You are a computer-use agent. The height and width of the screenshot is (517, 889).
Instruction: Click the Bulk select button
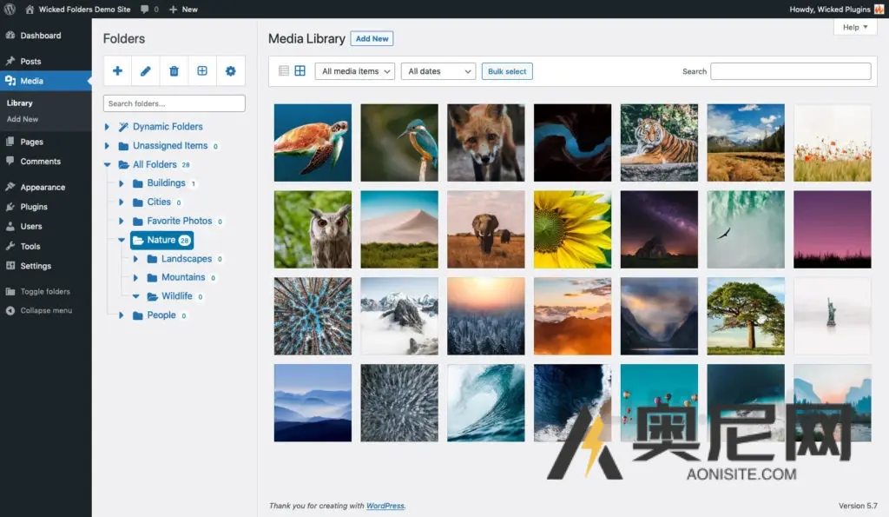pos(507,71)
